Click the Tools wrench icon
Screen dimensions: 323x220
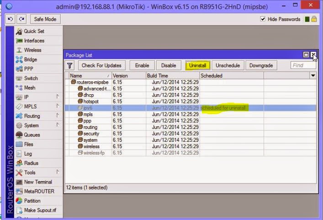click(x=19, y=172)
